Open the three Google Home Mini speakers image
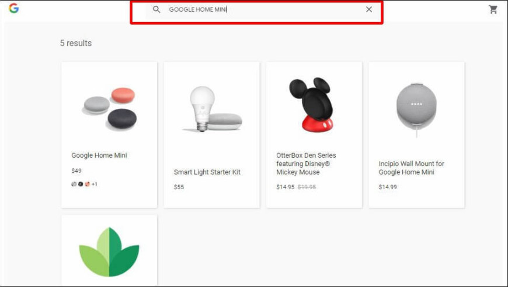 [110, 108]
